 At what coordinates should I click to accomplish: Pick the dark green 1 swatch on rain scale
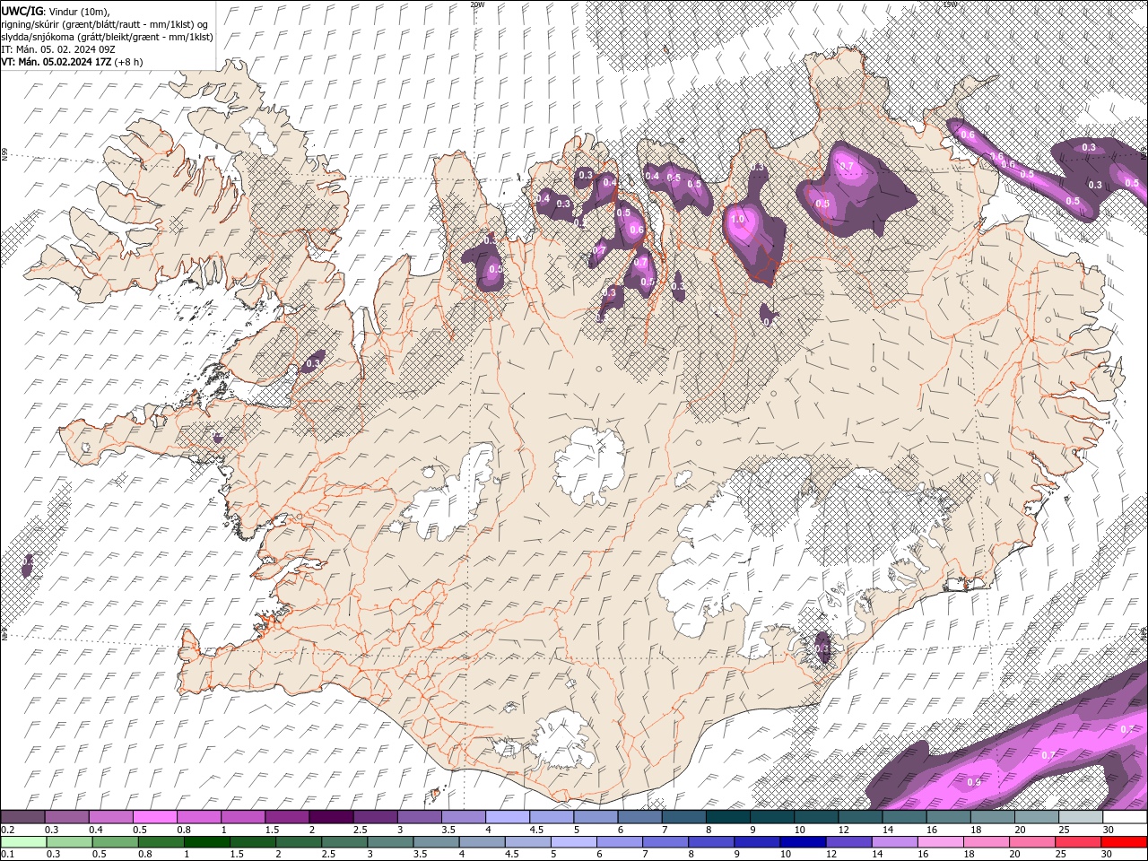tap(206, 841)
